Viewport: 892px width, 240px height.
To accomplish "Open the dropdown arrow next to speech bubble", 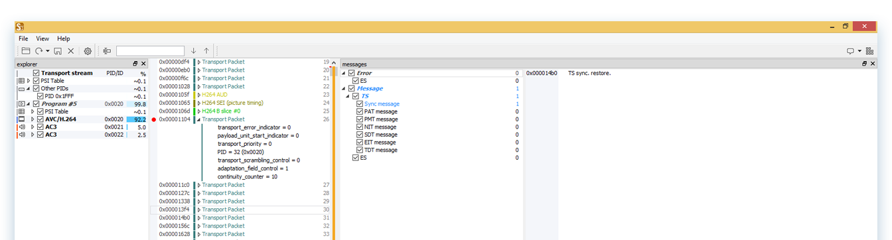I will click(x=859, y=51).
